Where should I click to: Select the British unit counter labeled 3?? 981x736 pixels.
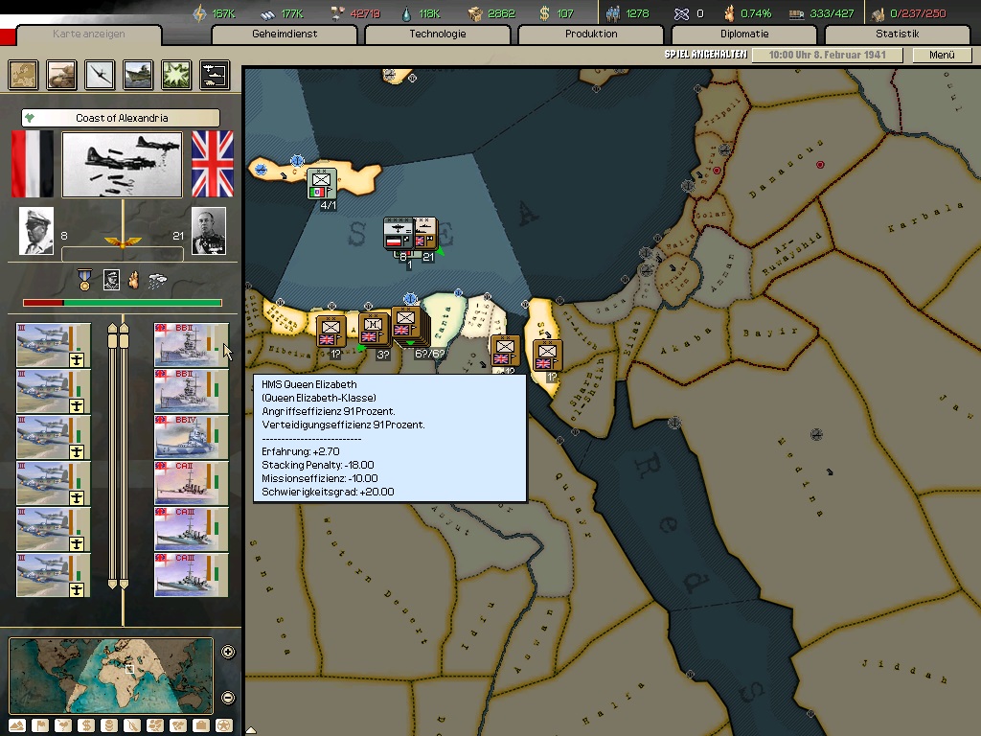pyautogui.click(x=375, y=330)
